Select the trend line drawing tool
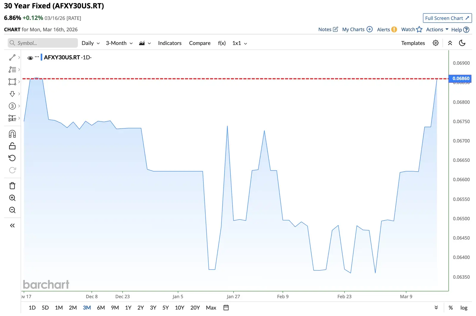The image size is (476, 316). pos(12,57)
